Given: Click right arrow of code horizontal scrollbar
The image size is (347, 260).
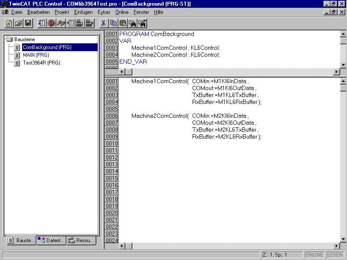Looking at the screenshot, I should click(x=336, y=246).
